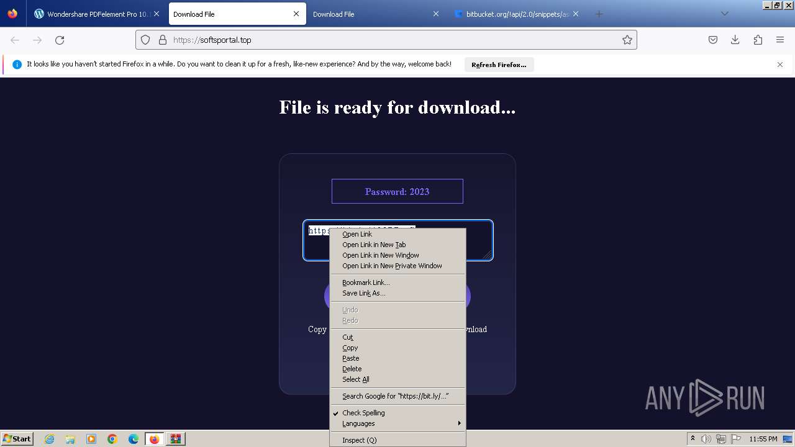This screenshot has width=795, height=447.
Task: Open the media player taskbar icon
Action: (91, 439)
